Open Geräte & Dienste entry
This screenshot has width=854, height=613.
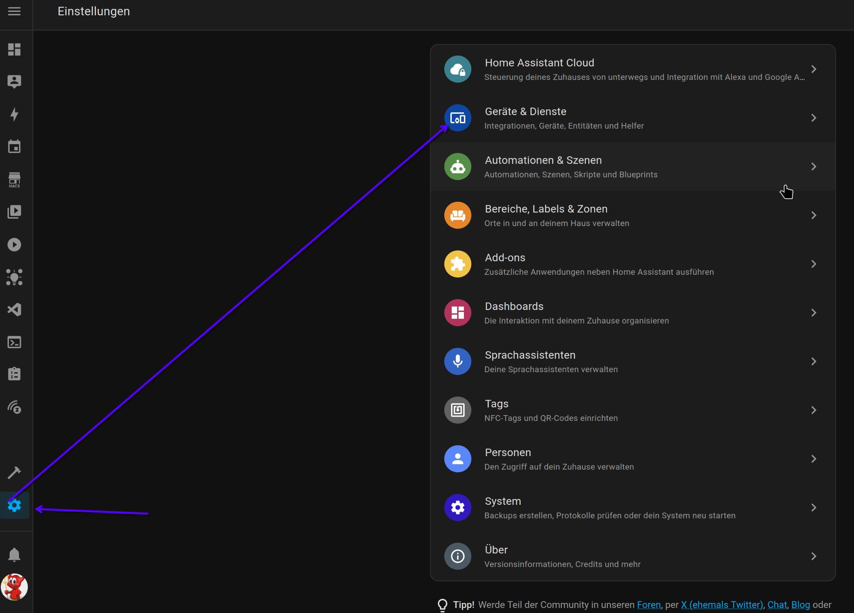point(633,118)
